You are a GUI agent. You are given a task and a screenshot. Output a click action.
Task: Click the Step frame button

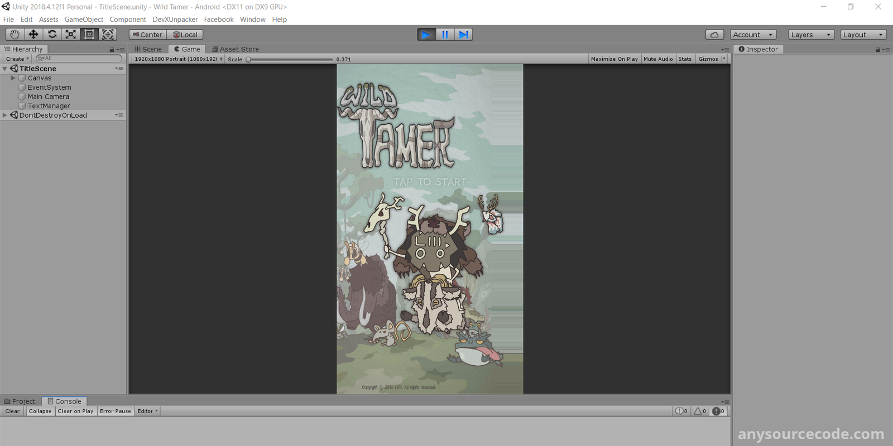click(463, 35)
